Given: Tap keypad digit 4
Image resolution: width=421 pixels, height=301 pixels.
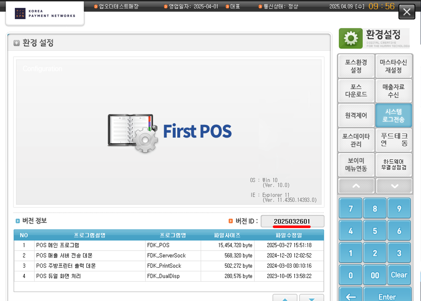Looking at the screenshot, I should click(351, 231).
